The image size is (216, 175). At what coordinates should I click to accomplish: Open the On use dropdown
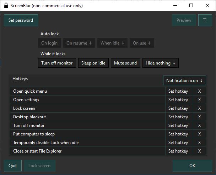point(142,43)
